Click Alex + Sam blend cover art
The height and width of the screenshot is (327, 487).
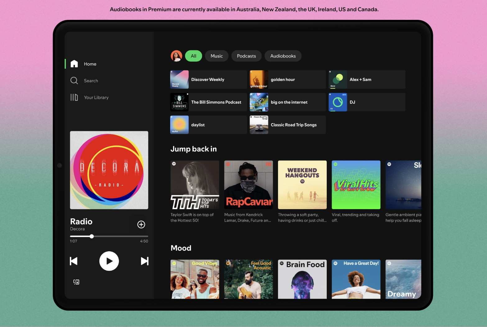(338, 79)
